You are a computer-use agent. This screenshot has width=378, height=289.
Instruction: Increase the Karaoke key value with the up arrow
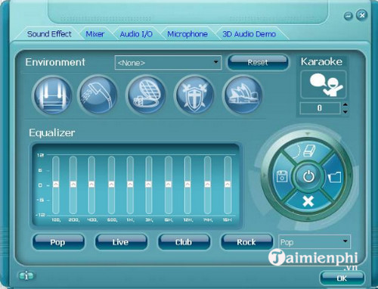point(345,104)
